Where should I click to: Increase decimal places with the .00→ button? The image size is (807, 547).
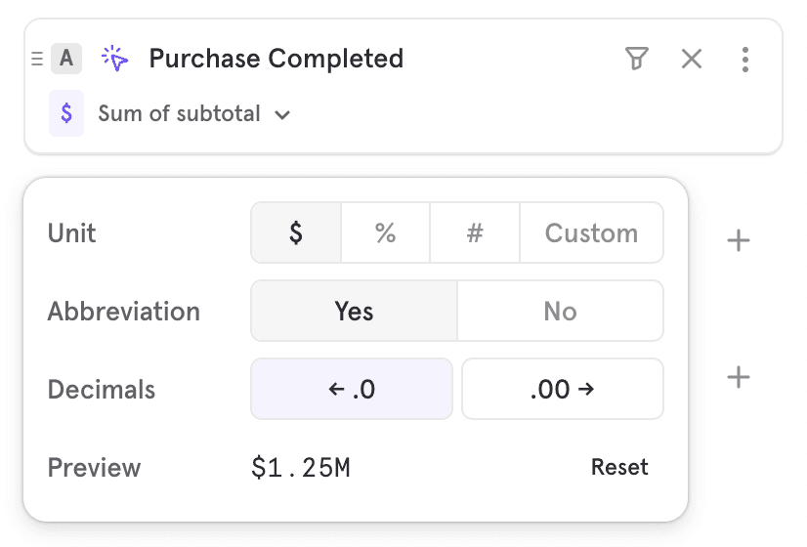click(x=562, y=389)
